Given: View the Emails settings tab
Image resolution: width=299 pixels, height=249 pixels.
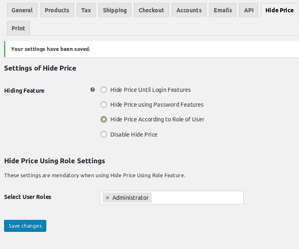Looking at the screenshot, I should pyautogui.click(x=223, y=10).
